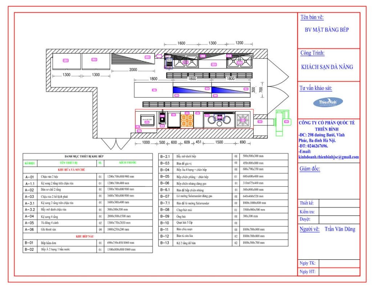Click the deep fryer symbol in cooking line
Screen dimensions: 372x288
coord(162,119)
